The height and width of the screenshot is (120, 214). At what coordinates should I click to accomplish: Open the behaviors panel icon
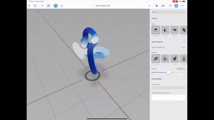[x=170, y=6]
